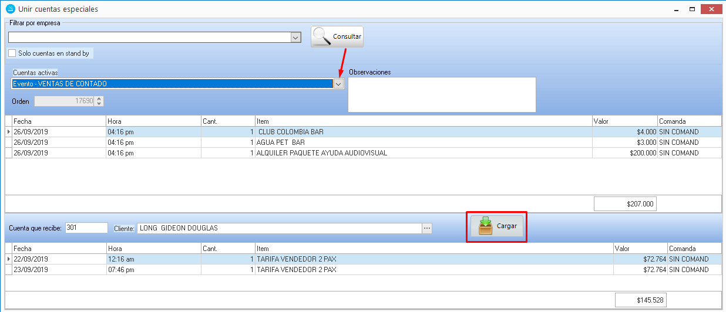Increase the Orden number with up arrow
This screenshot has width=726, height=312.
pos(99,99)
